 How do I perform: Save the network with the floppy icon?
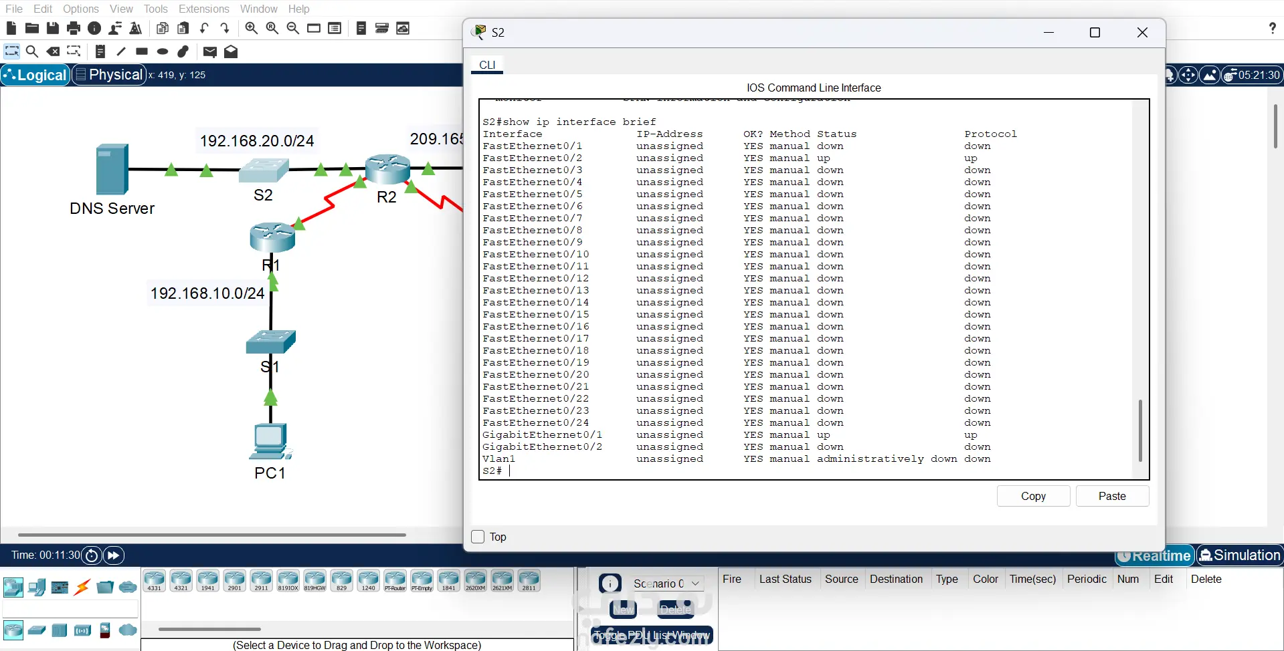[53, 28]
